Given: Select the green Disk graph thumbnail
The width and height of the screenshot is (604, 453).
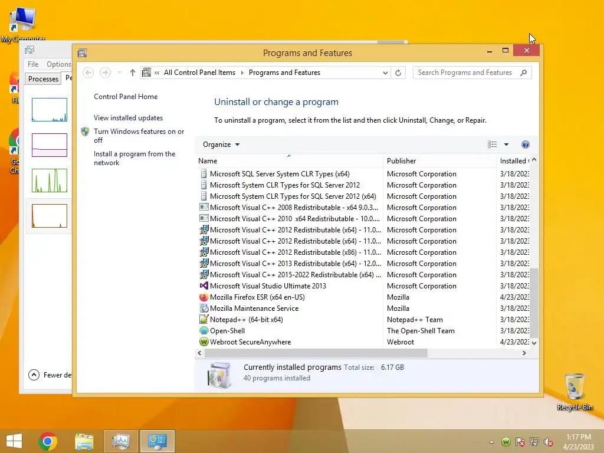Looking at the screenshot, I should (50, 180).
